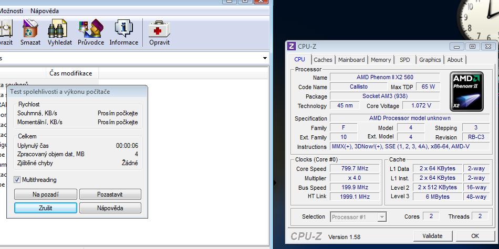The width and height of the screenshot is (499, 249).
Task: Open the Memory tab in CPU-Z
Action: (381, 60)
